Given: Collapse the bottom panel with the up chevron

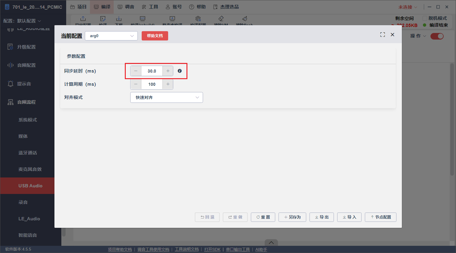Looking at the screenshot, I should coord(271,243).
